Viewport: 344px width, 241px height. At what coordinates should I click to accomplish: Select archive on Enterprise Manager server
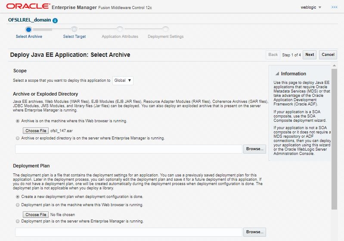18,138
